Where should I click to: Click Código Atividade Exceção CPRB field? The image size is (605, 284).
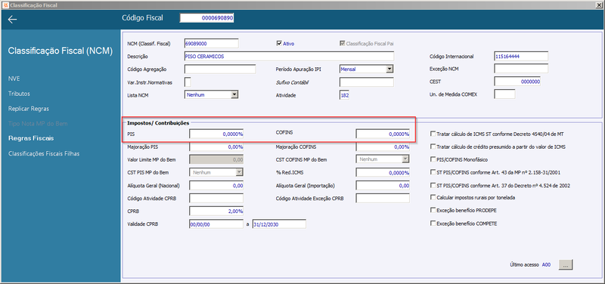[383, 198]
